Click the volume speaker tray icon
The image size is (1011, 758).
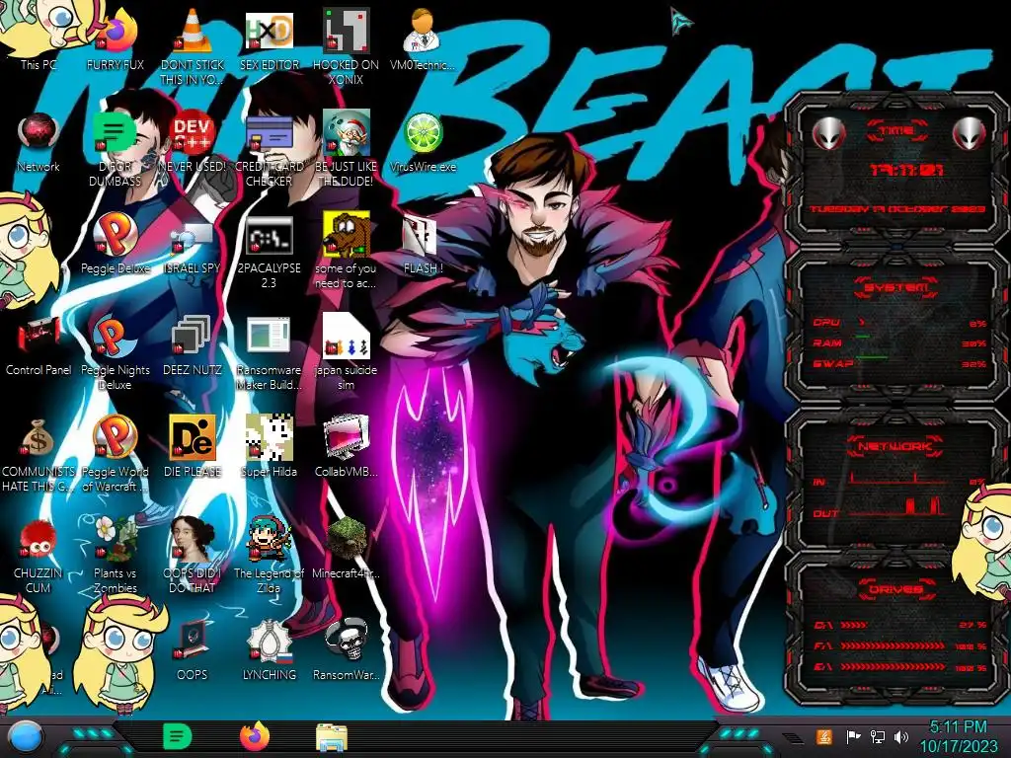[x=901, y=736]
